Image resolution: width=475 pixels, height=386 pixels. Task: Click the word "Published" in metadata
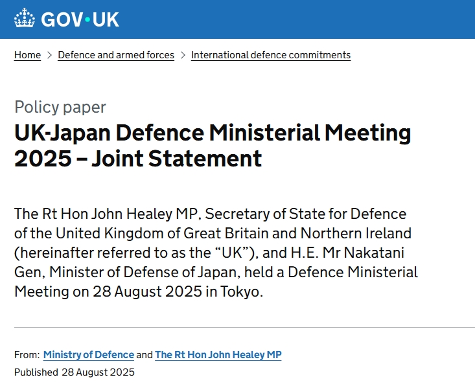pos(36,372)
